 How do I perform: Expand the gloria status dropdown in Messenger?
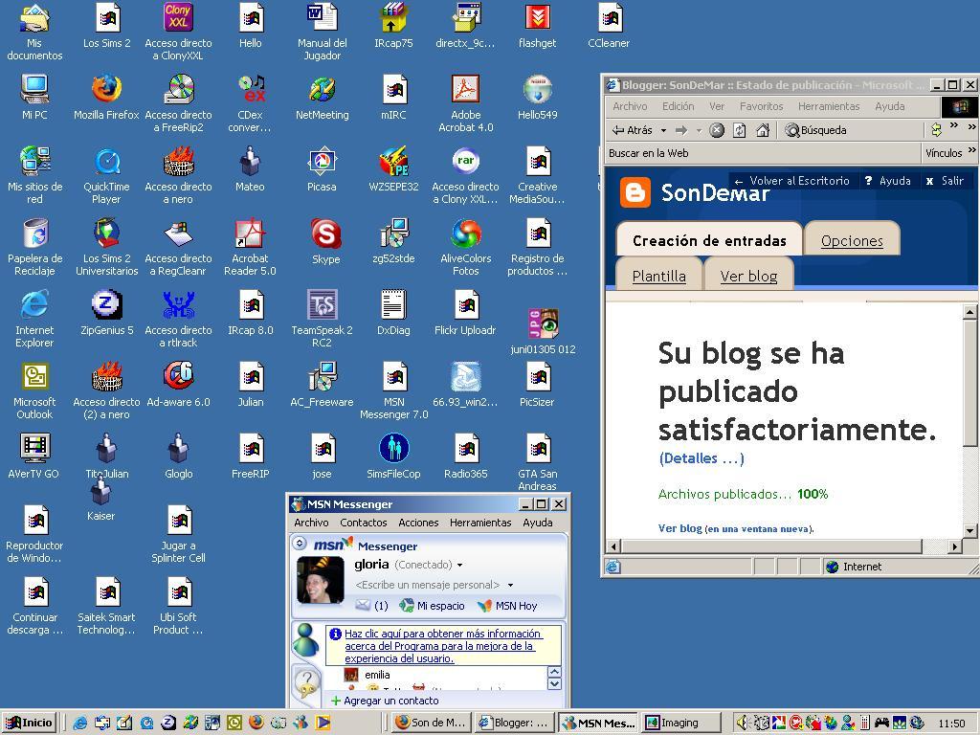[460, 565]
